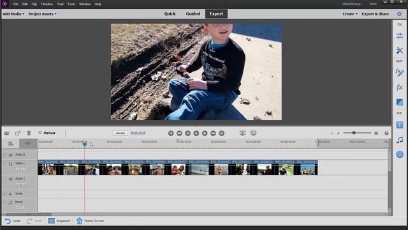Go to next edit point button
The width and height of the screenshot is (408, 230).
tap(221, 134)
